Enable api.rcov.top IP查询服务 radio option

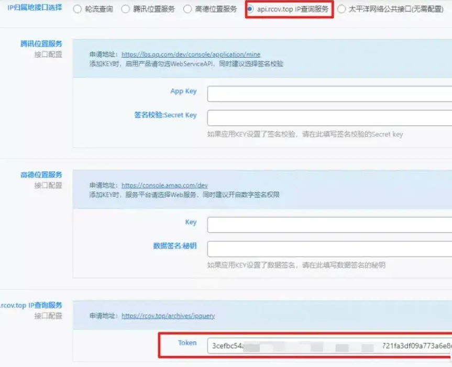click(250, 9)
